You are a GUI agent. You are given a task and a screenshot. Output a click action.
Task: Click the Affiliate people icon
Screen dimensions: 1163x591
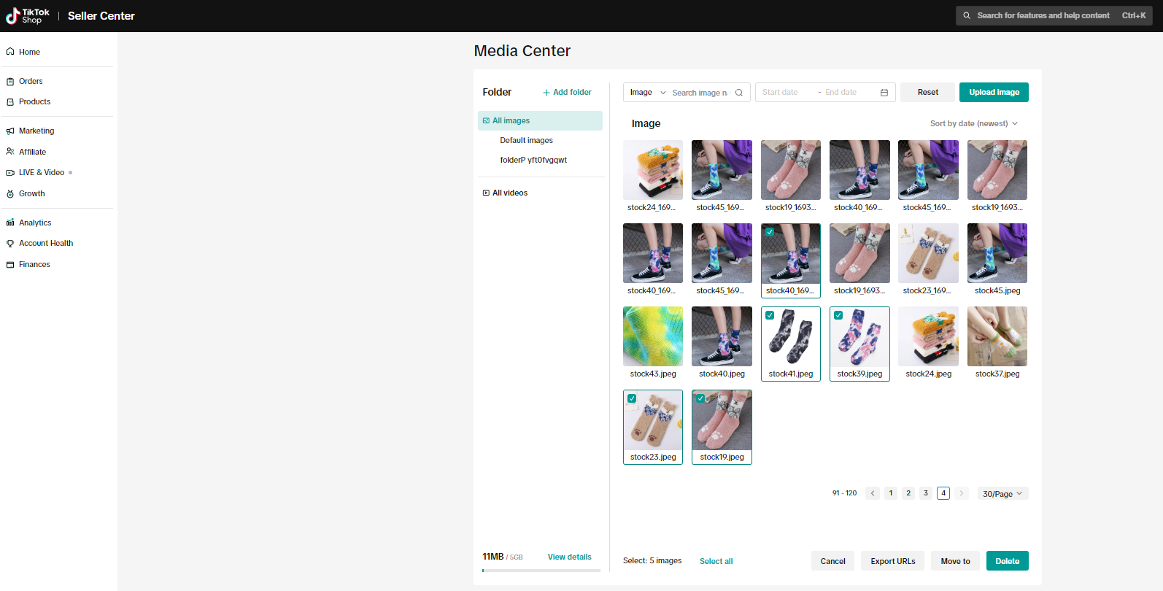point(10,152)
